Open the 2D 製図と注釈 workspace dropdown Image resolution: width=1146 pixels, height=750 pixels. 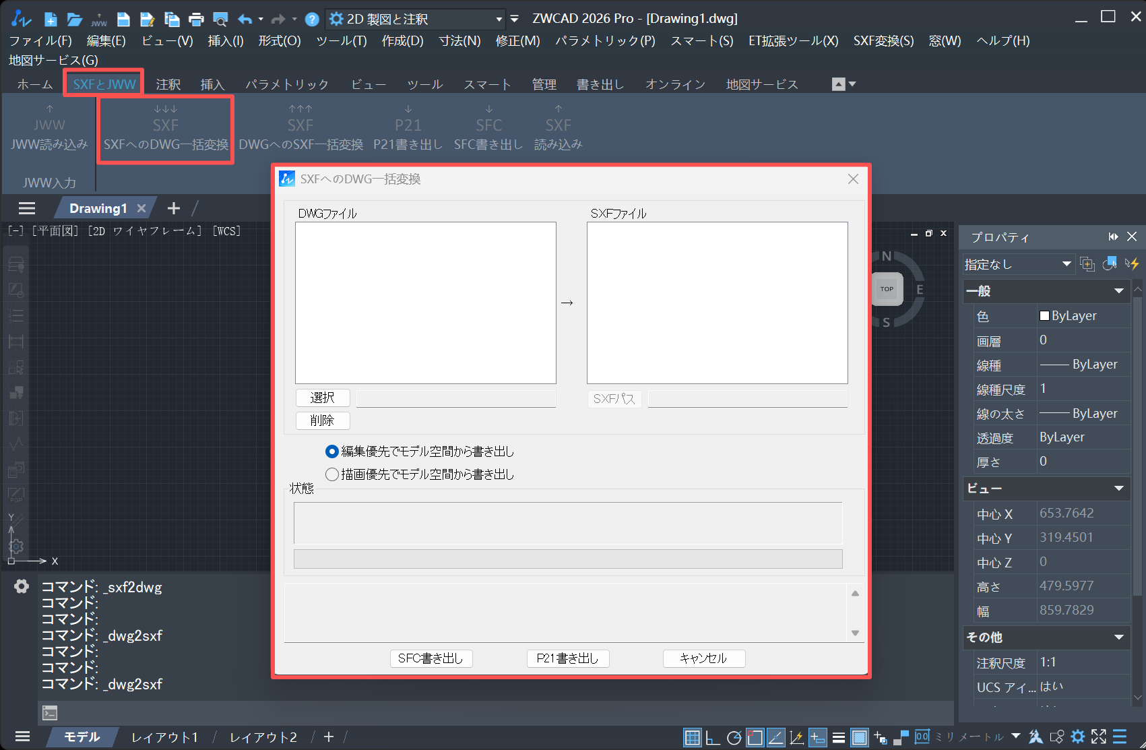pyautogui.click(x=499, y=18)
